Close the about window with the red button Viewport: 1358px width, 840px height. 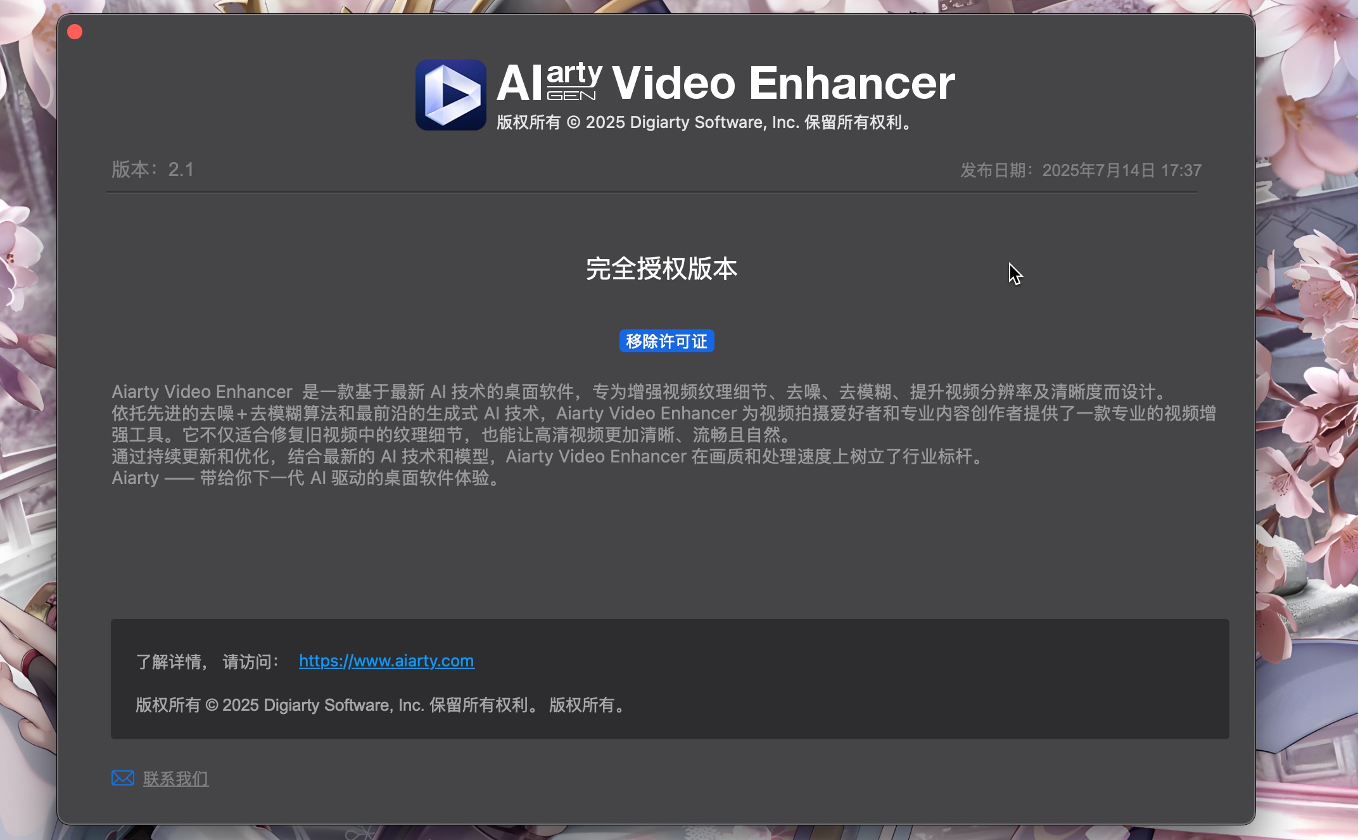[x=75, y=32]
